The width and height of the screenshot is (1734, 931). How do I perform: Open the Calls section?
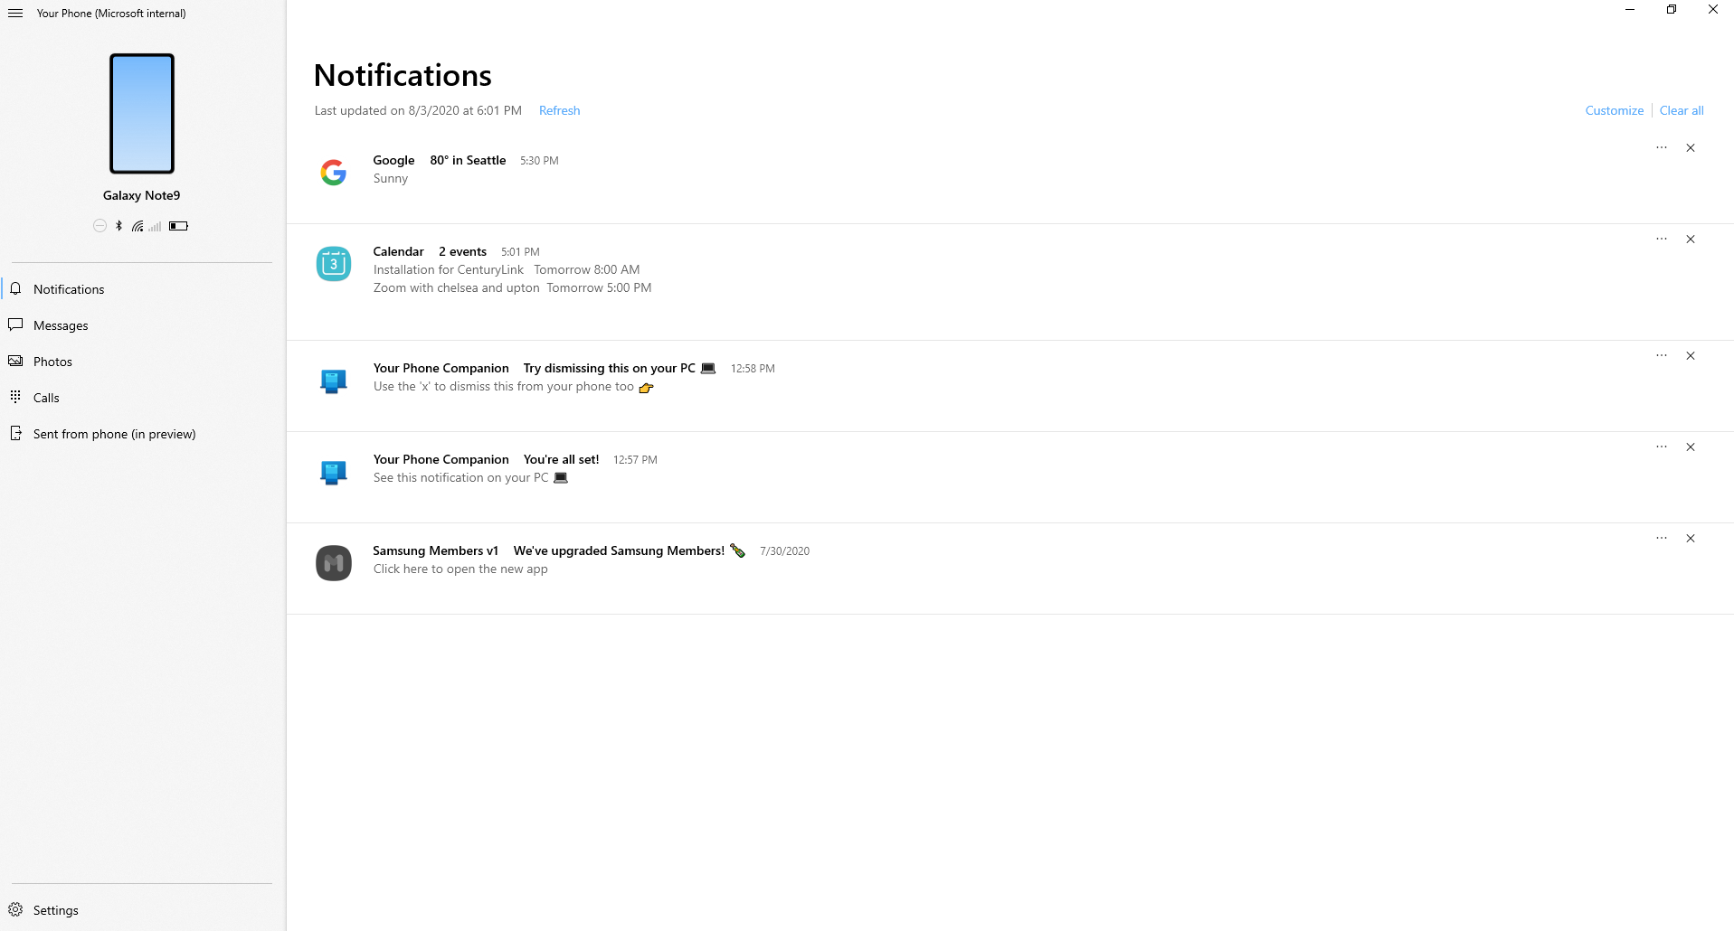pos(46,398)
